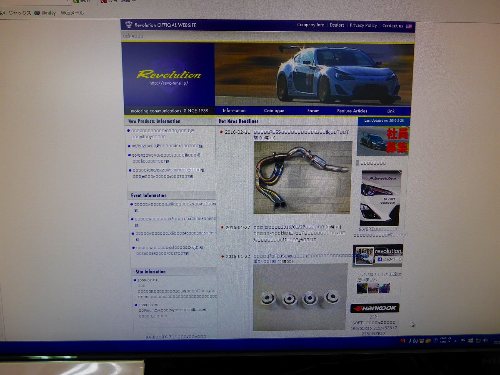The height and width of the screenshot is (375, 500).
Task: Open the Dealers link in header
Action: 337,25
